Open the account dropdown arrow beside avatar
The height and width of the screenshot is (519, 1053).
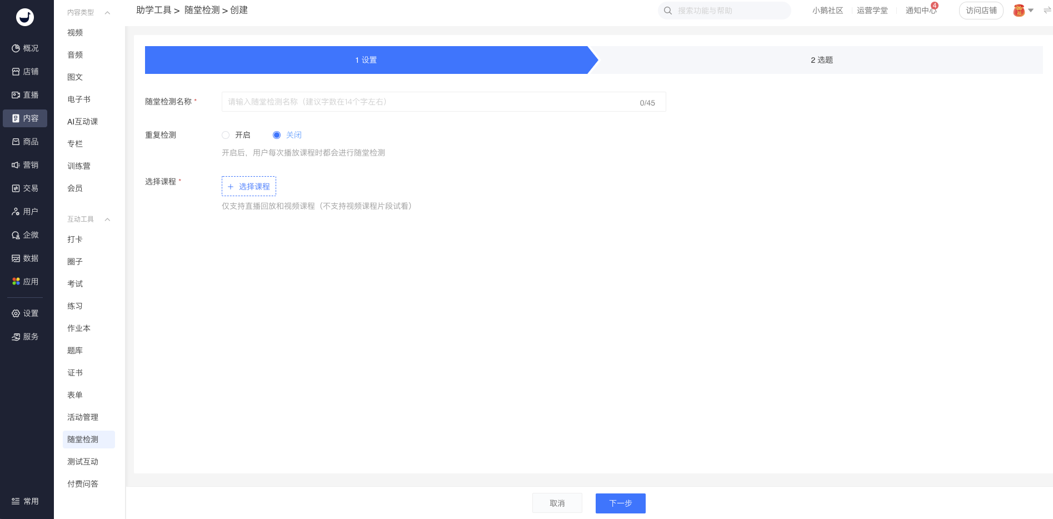1031,11
